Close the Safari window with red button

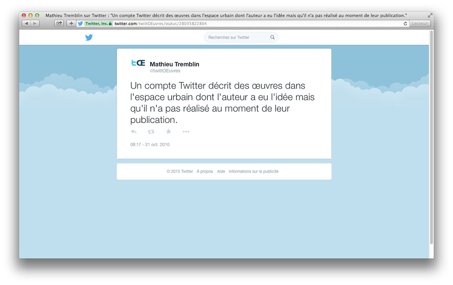pos(24,15)
